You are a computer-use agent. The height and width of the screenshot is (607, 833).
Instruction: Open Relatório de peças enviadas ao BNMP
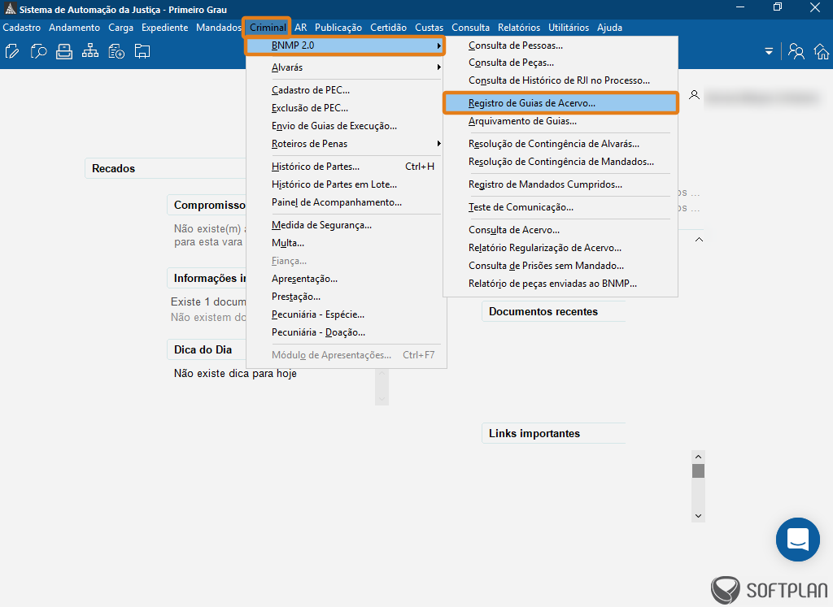pyautogui.click(x=560, y=284)
